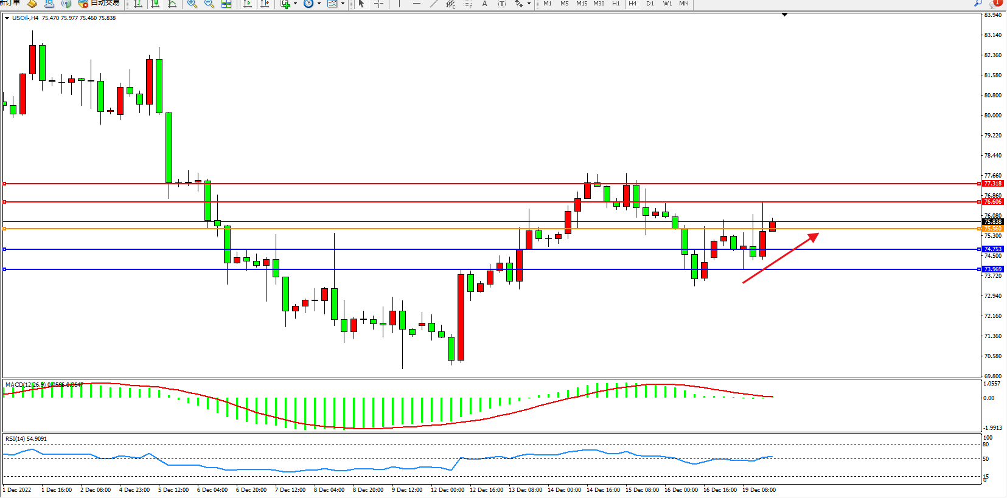1007x498 pixels.
Task: Open the indicators list dropdown
Action: tap(295, 4)
